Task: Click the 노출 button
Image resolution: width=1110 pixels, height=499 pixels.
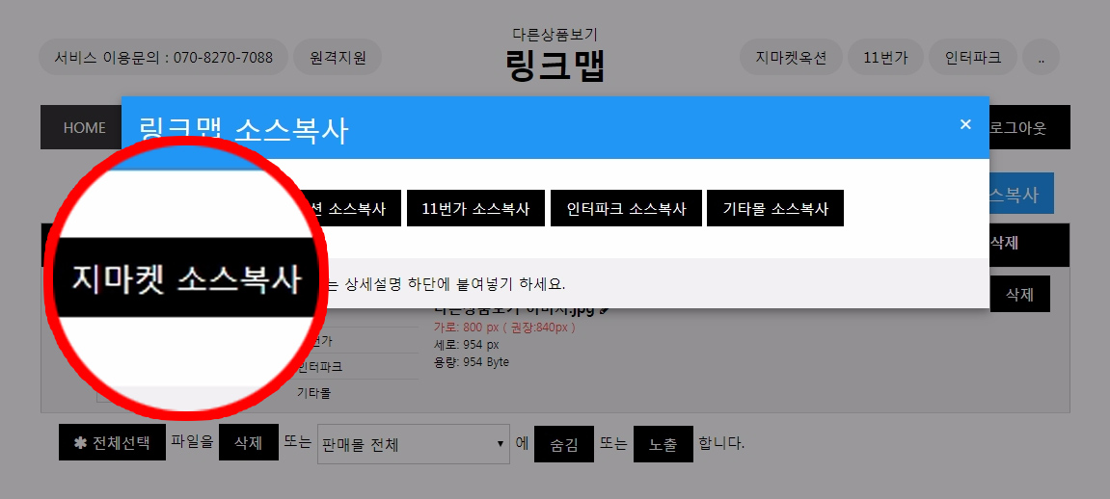Action: [x=663, y=444]
